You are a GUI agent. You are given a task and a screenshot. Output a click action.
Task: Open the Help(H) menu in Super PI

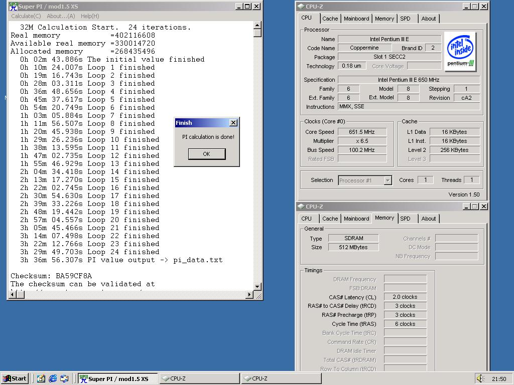[x=90, y=16]
